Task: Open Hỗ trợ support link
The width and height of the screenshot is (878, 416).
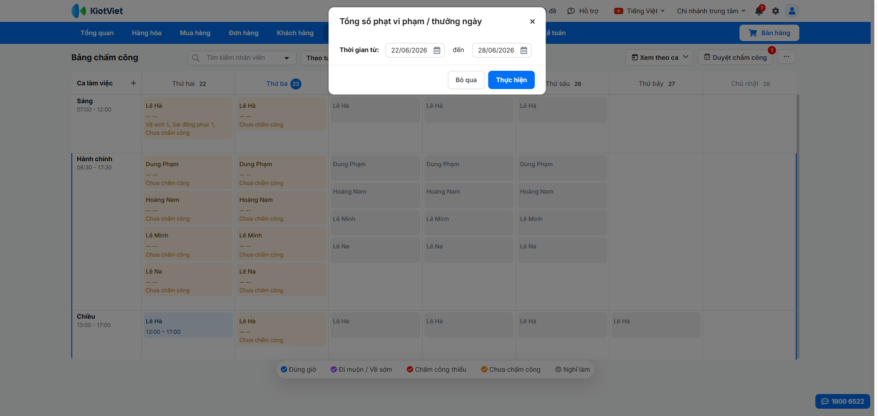Action: (x=583, y=11)
